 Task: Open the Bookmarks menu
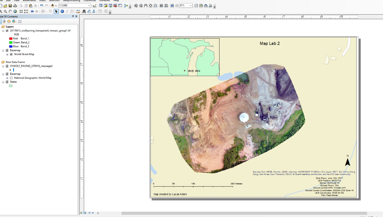coord(29,1)
